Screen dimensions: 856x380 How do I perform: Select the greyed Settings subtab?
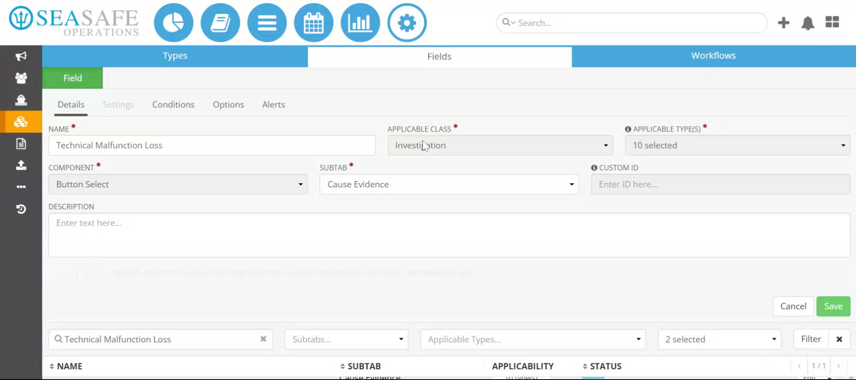(118, 104)
